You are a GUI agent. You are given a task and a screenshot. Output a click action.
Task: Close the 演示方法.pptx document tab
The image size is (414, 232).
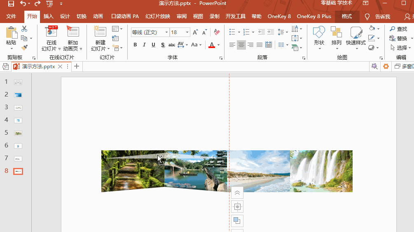click(x=60, y=66)
